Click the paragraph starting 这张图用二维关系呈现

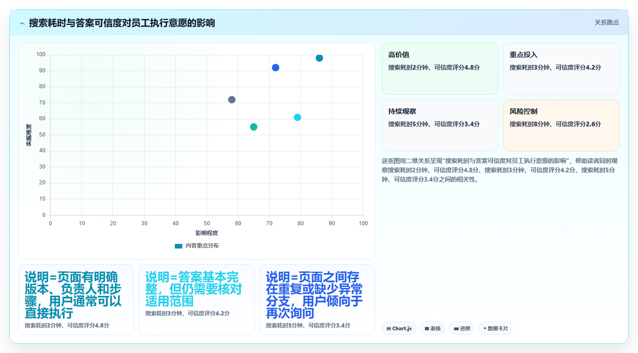(500, 170)
